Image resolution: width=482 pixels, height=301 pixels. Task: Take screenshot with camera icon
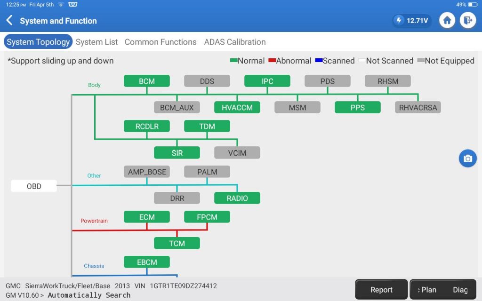[x=467, y=158]
